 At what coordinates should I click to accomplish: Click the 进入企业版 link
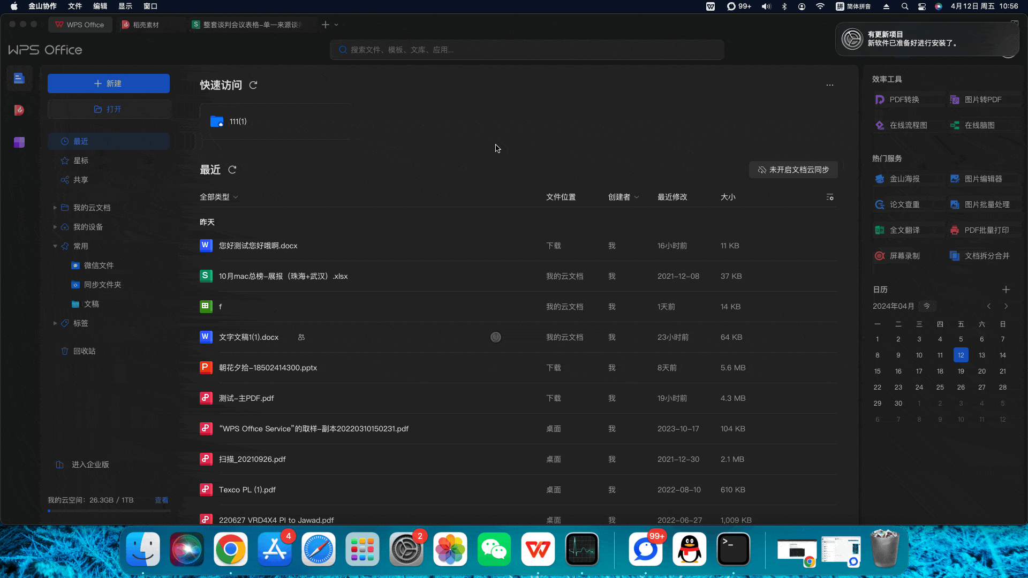pyautogui.click(x=90, y=465)
